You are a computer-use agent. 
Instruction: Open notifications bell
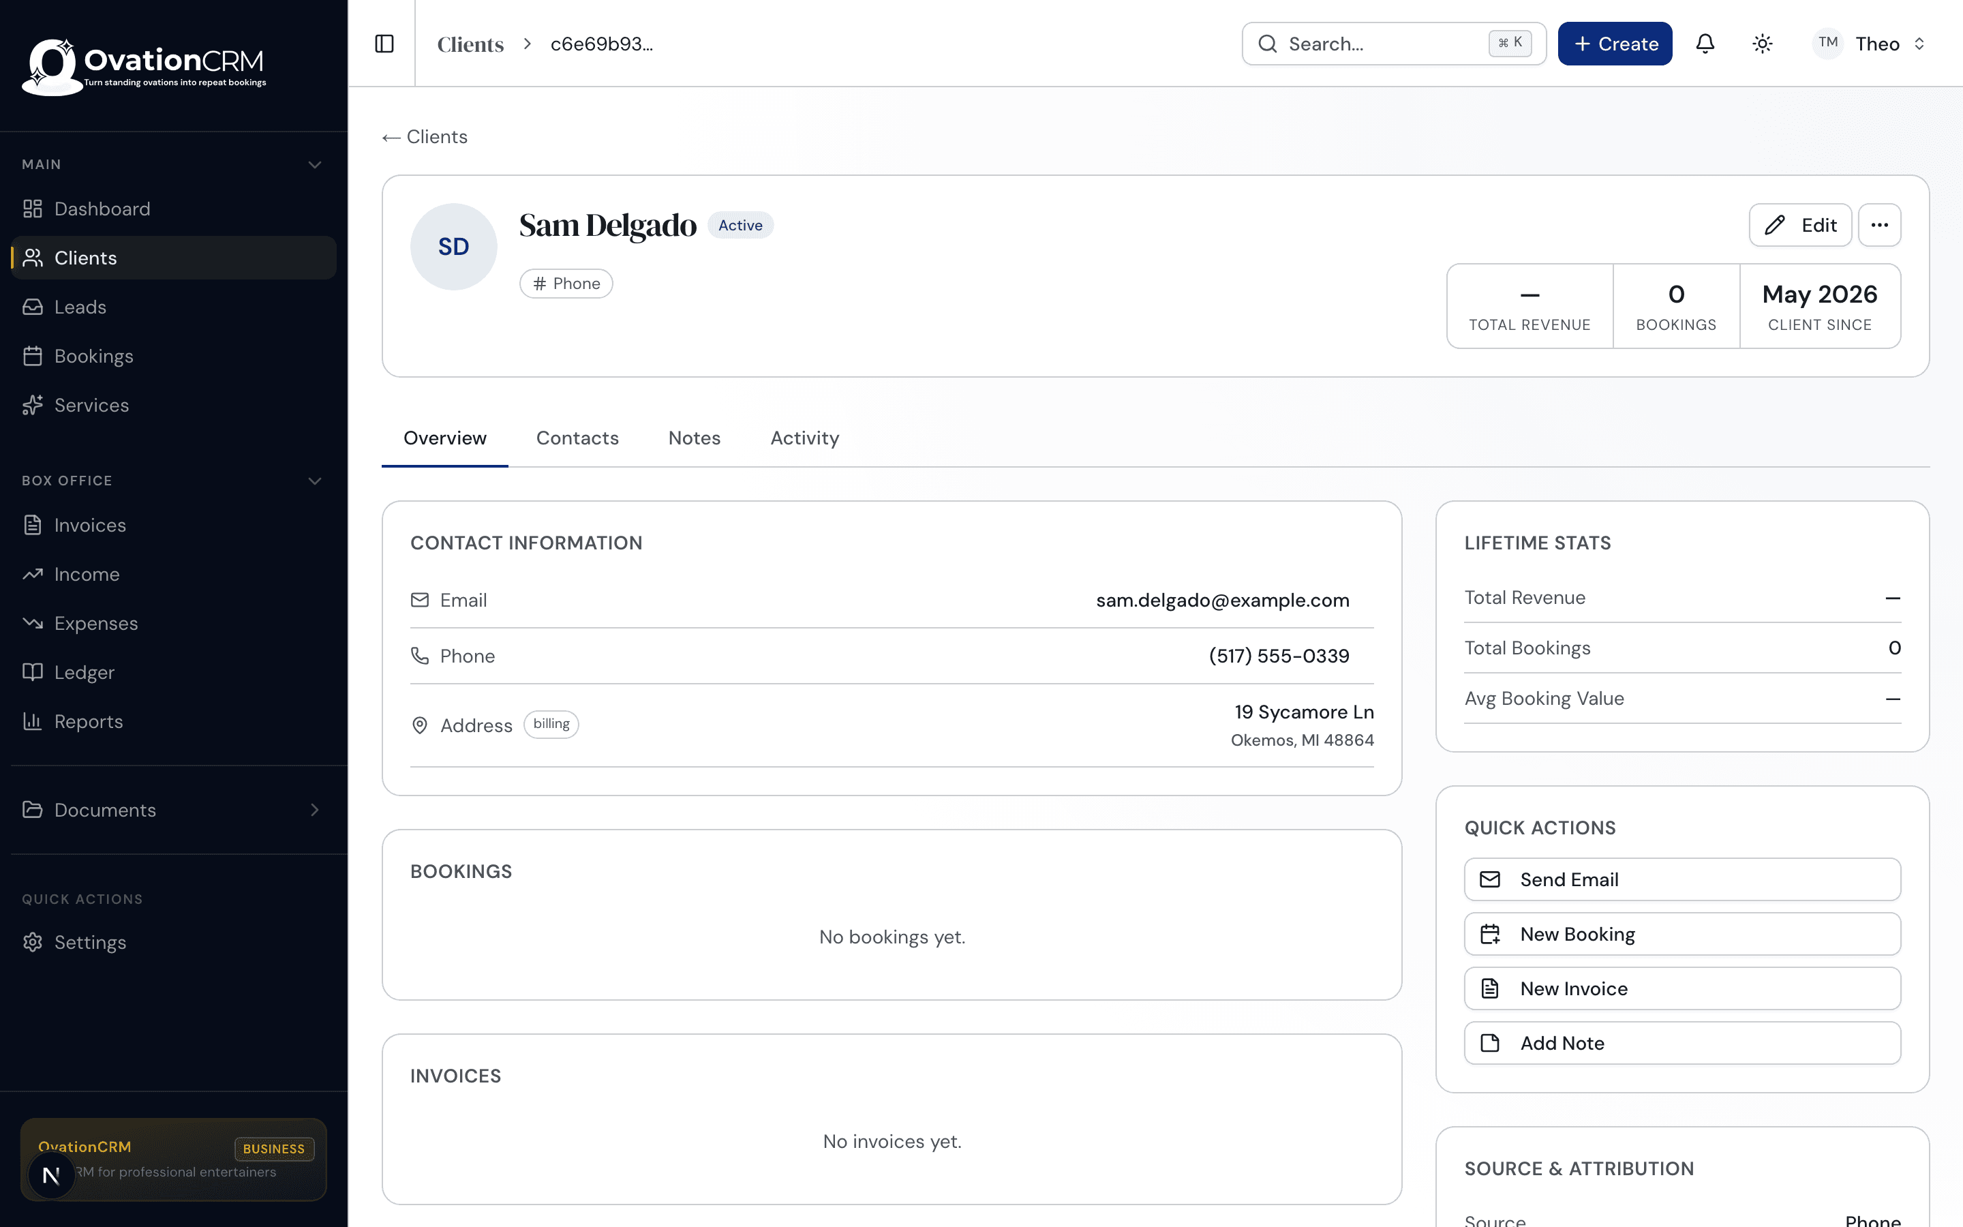pos(1705,44)
